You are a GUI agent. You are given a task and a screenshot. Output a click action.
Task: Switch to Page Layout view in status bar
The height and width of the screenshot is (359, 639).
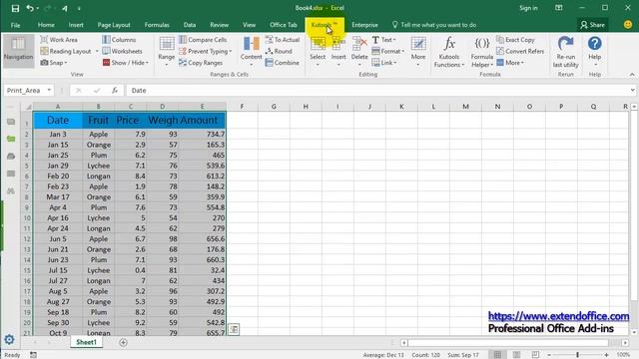pos(516,355)
